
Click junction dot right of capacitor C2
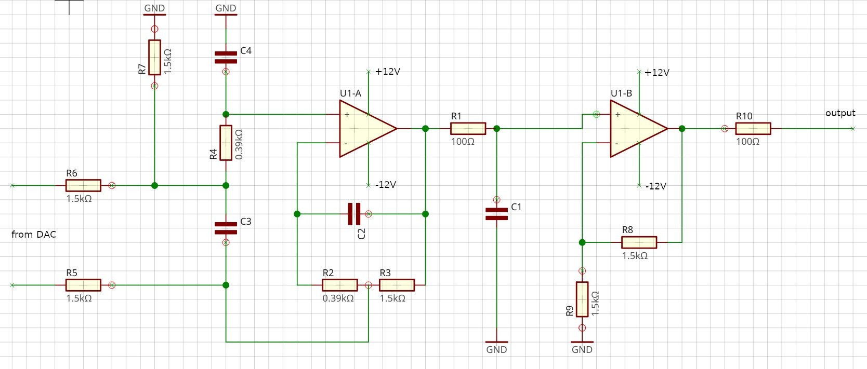[x=425, y=214]
